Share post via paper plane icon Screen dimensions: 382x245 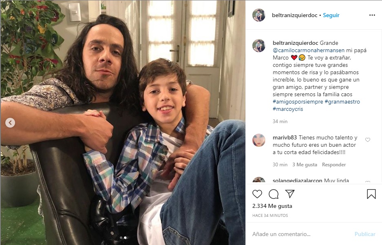coord(290,194)
